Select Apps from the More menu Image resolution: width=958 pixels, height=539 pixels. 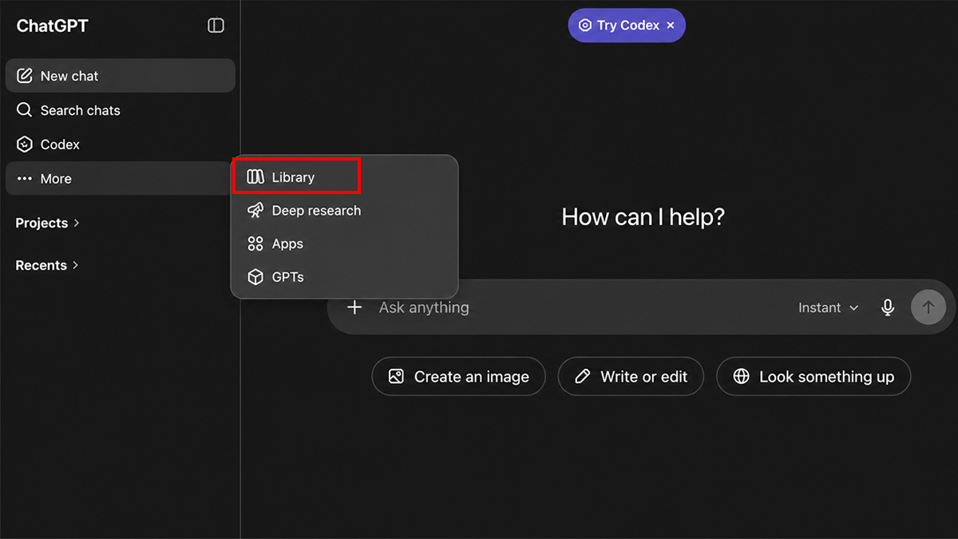click(x=344, y=244)
